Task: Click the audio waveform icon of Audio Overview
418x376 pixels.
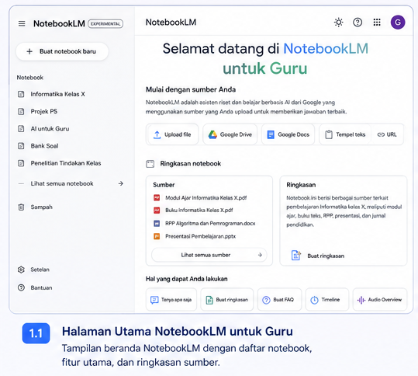Action: pos(361,300)
